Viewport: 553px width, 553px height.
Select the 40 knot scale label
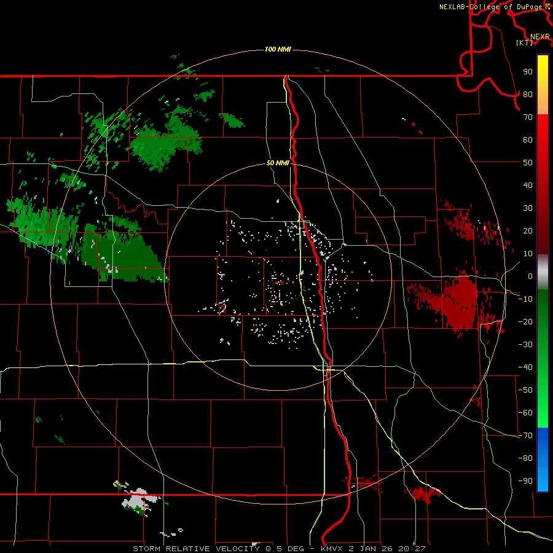click(528, 185)
